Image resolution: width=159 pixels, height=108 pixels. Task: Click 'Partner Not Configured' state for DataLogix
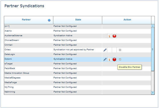coord(65,54)
